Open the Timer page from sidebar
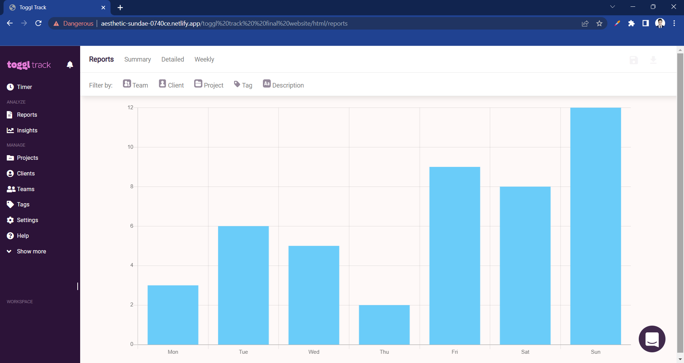 pos(20,87)
